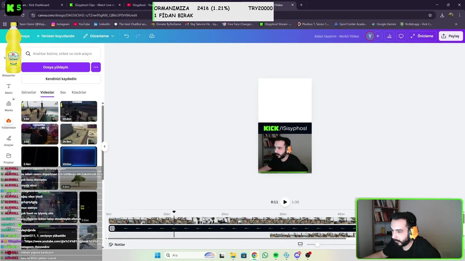Click the Chrome address bar URL
This screenshot has height=261, width=465.
point(88,15)
